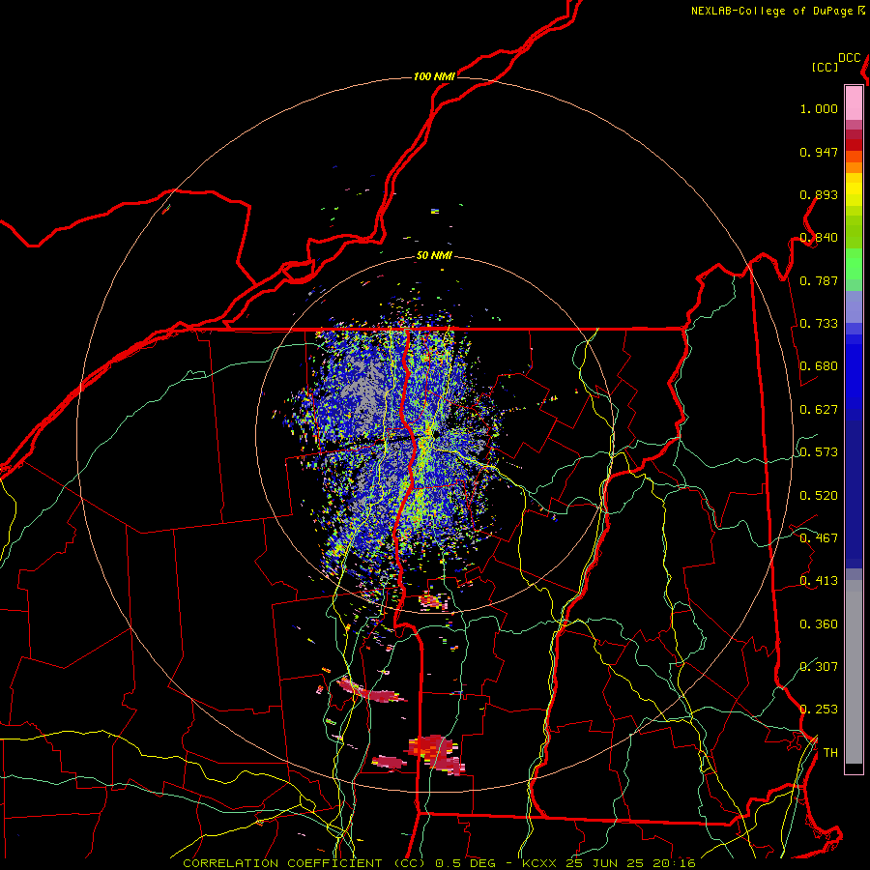Click the [CC] legend label
This screenshot has height=870, width=870.
pos(825,67)
